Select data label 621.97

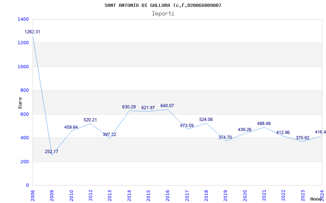148,108
